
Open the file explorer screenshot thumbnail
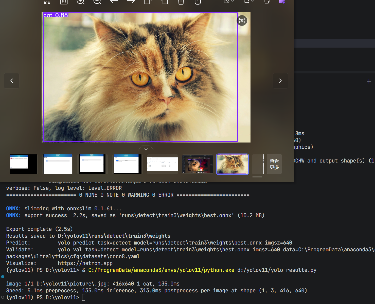click(x=163, y=164)
